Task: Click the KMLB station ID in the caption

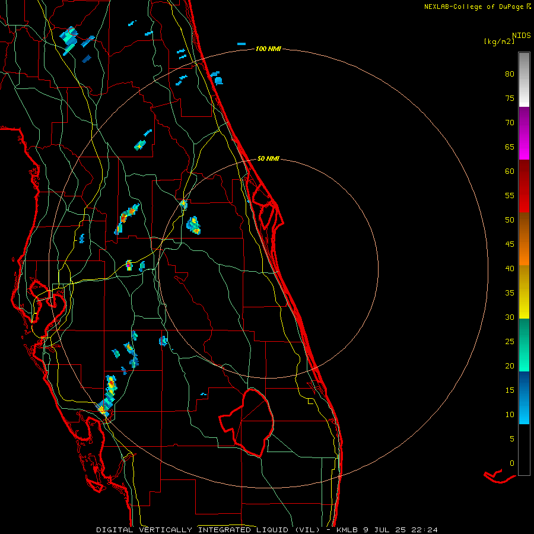Action: [x=348, y=530]
